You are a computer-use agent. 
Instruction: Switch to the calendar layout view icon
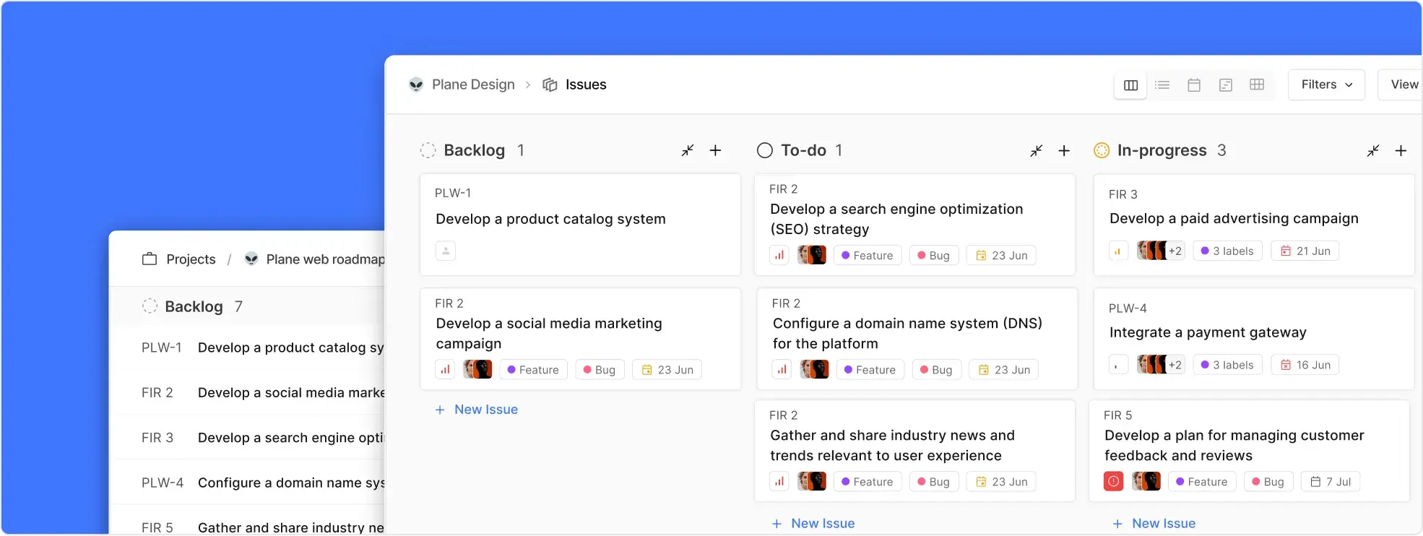(1194, 85)
